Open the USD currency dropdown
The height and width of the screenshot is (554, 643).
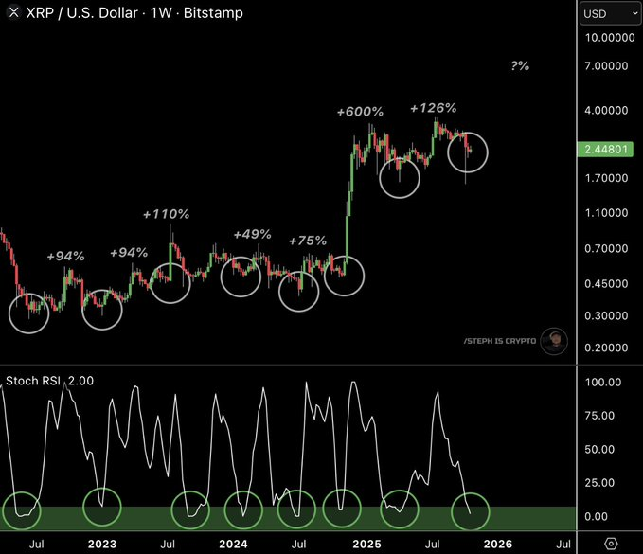(x=608, y=13)
